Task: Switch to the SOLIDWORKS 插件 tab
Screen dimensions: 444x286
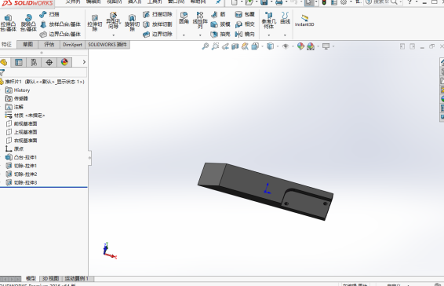Action: 107,45
